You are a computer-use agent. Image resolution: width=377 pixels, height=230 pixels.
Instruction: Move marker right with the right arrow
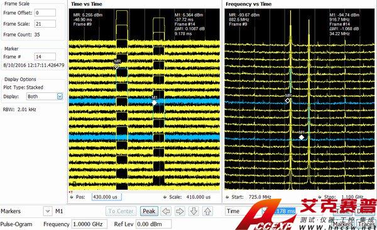(180, 211)
